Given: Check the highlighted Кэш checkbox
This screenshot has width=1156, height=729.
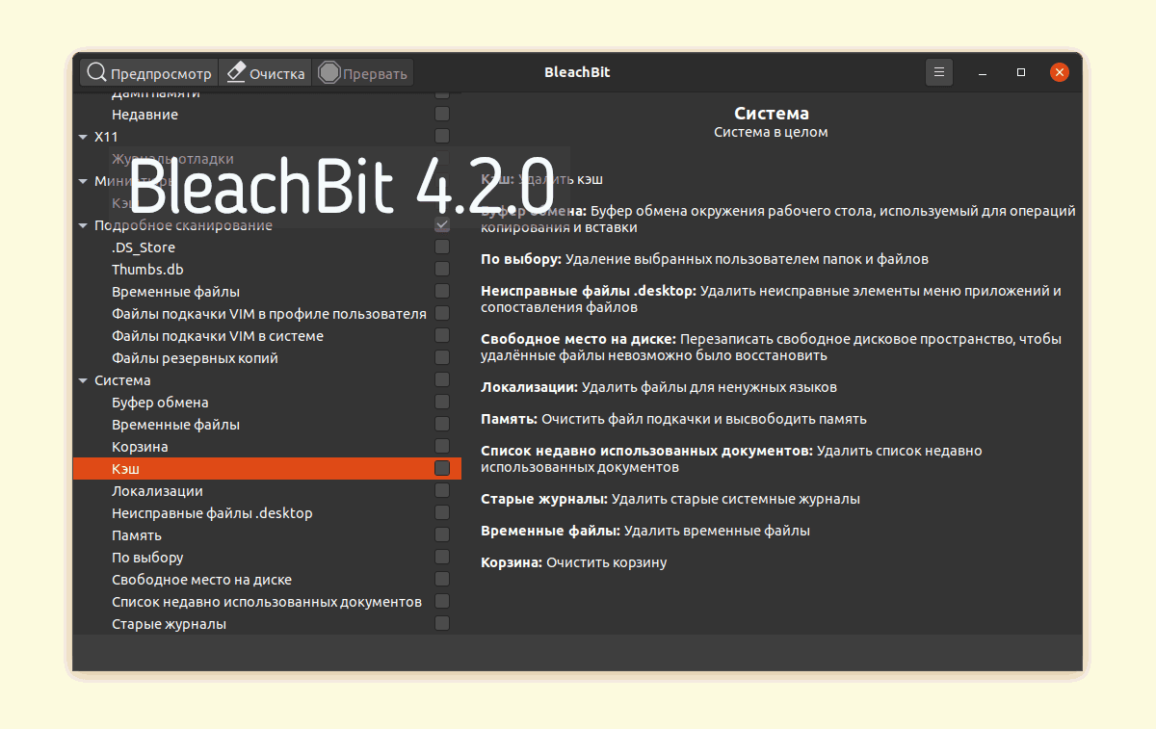Looking at the screenshot, I should pyautogui.click(x=442, y=468).
